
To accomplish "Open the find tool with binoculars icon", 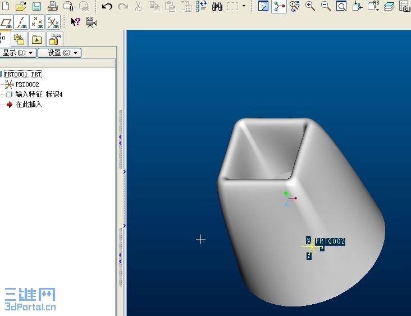I will tap(217, 6).
